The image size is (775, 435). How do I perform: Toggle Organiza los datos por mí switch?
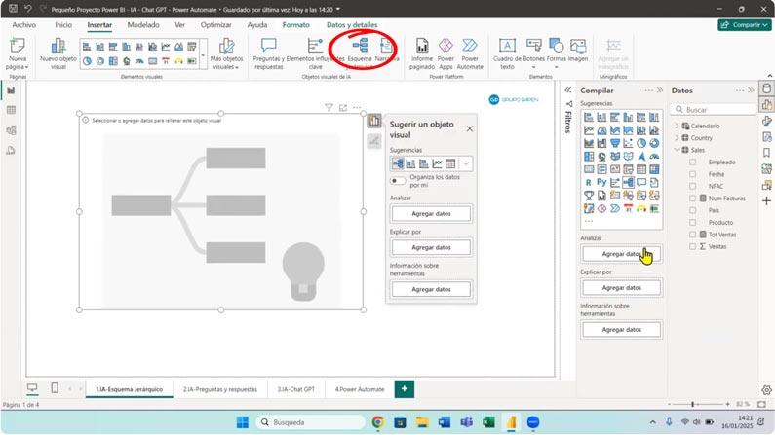click(398, 180)
